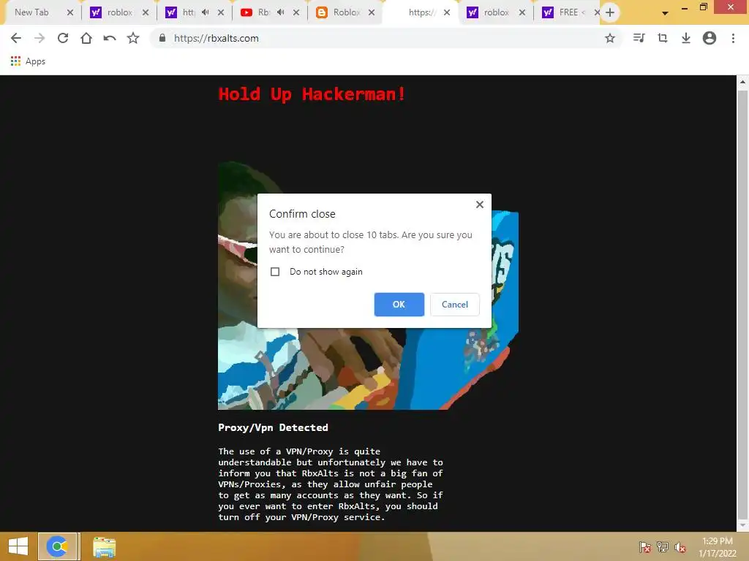
Task: Click the Proxy/Vpn Detected heading
Action: pyautogui.click(x=274, y=427)
